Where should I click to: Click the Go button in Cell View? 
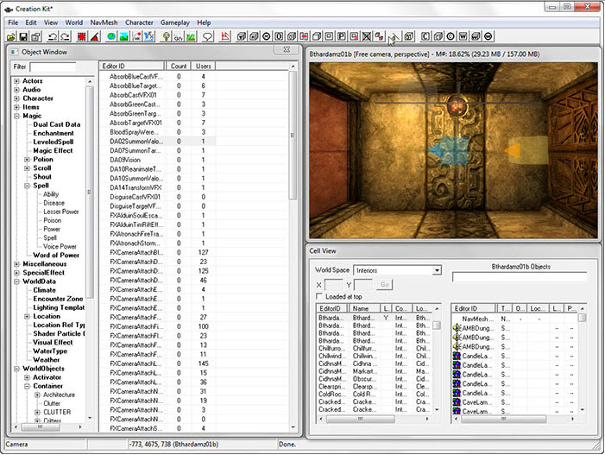[385, 284]
